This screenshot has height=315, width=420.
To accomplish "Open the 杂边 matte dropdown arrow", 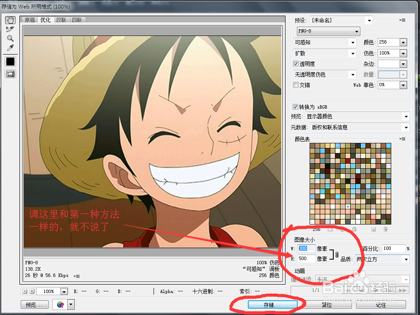I will (x=403, y=64).
